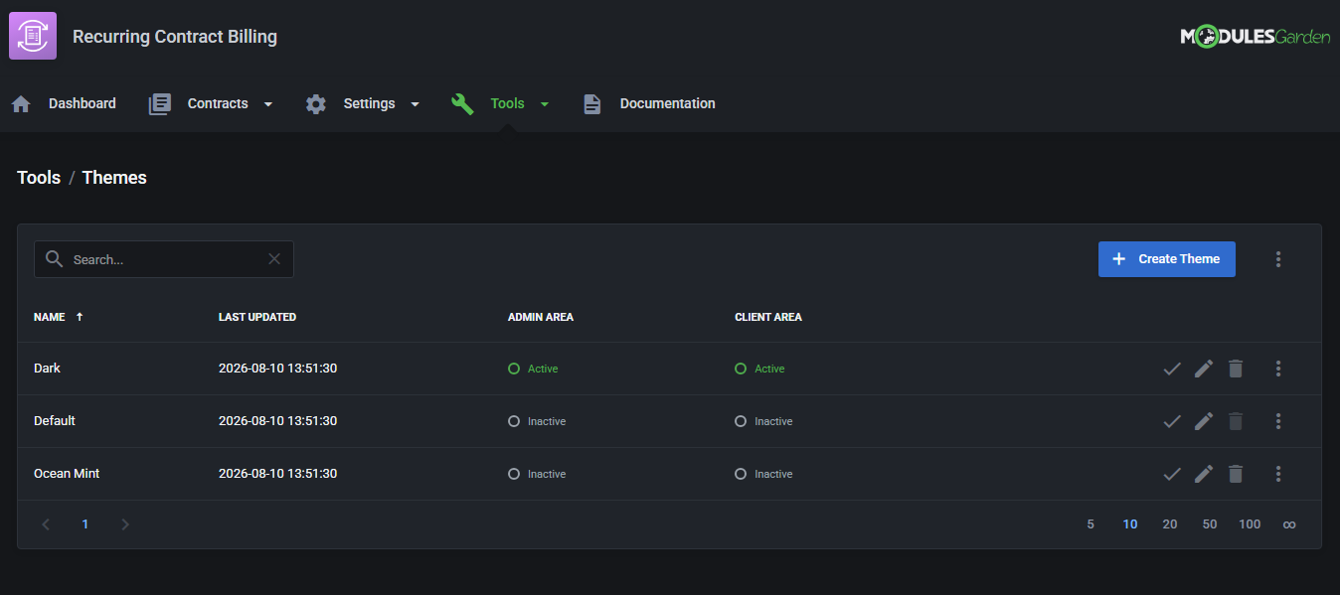Open the ModulesGarden logo link
Viewport: 1340px width, 595px height.
pyautogui.click(x=1255, y=37)
